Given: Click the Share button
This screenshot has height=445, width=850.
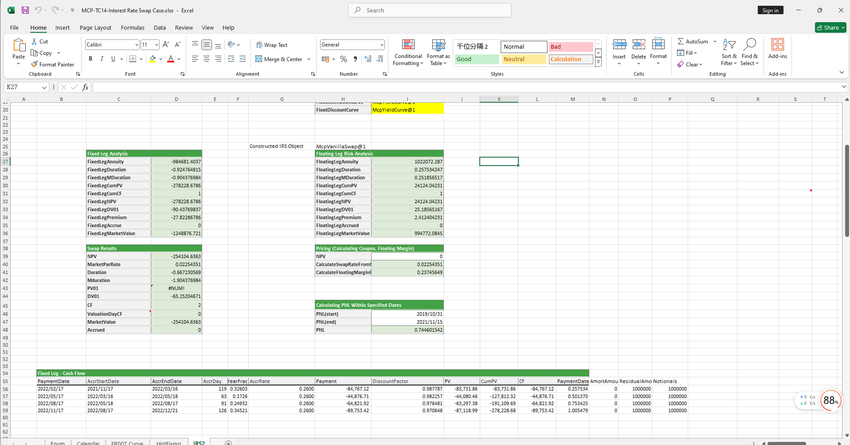Looking at the screenshot, I should tap(830, 27).
